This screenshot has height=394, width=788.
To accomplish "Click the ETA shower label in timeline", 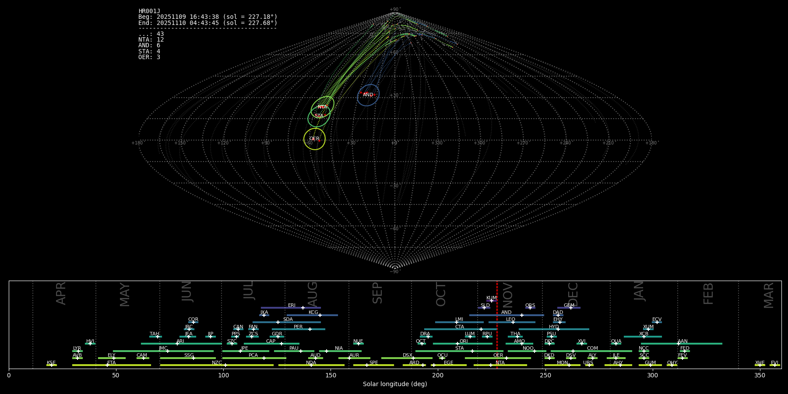I will click(112, 363).
